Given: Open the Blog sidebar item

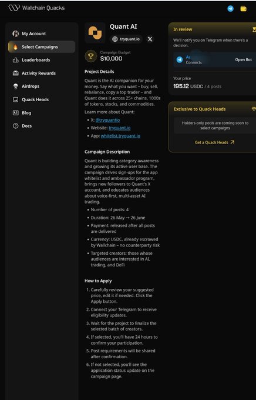Looking at the screenshot, I should tap(42, 113).
